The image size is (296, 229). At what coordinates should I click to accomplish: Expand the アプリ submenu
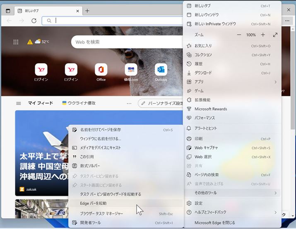232,82
